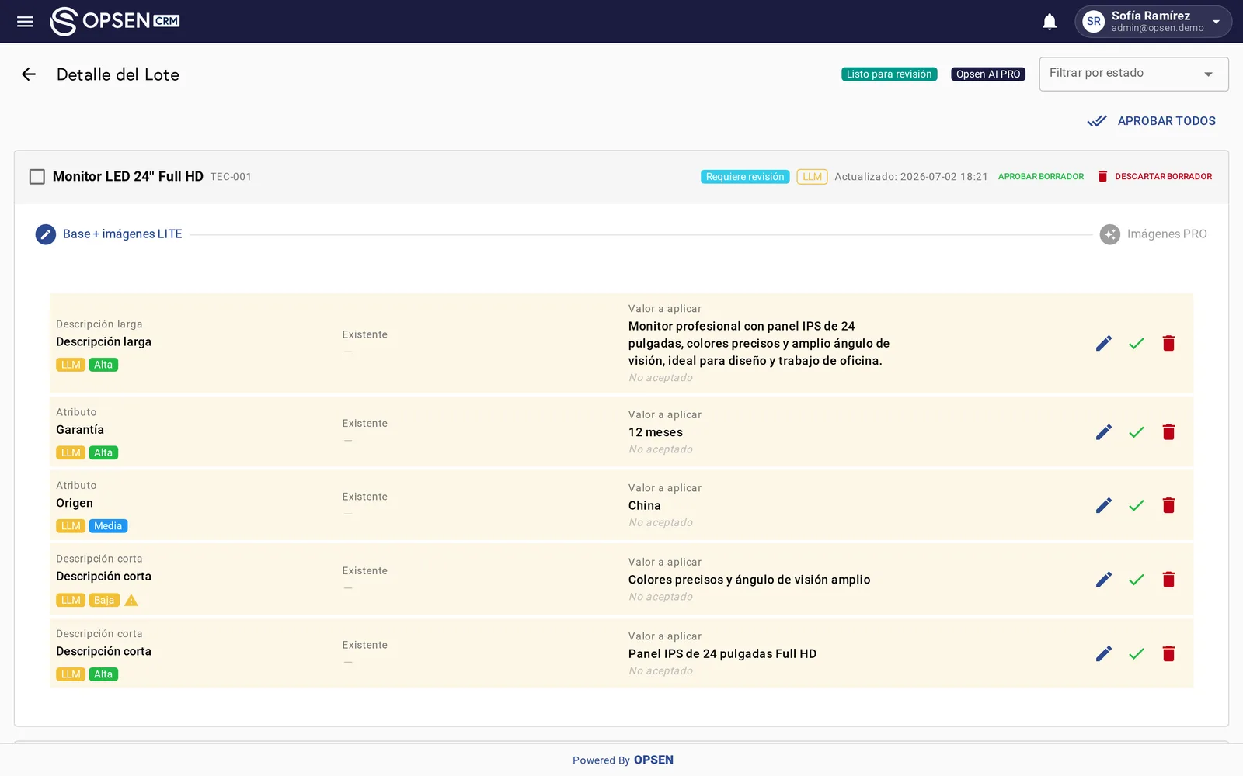
Task: Click the Media confidence badge on Origen
Action: (x=108, y=526)
